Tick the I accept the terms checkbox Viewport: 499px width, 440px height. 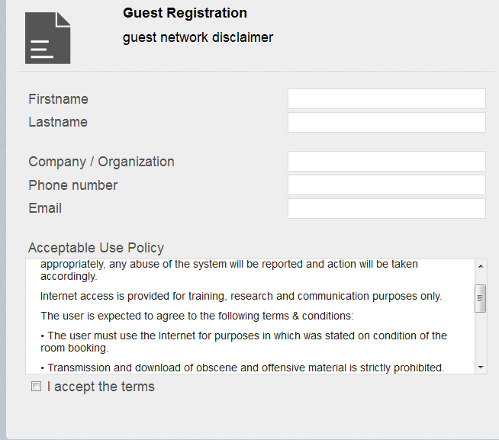tap(36, 387)
